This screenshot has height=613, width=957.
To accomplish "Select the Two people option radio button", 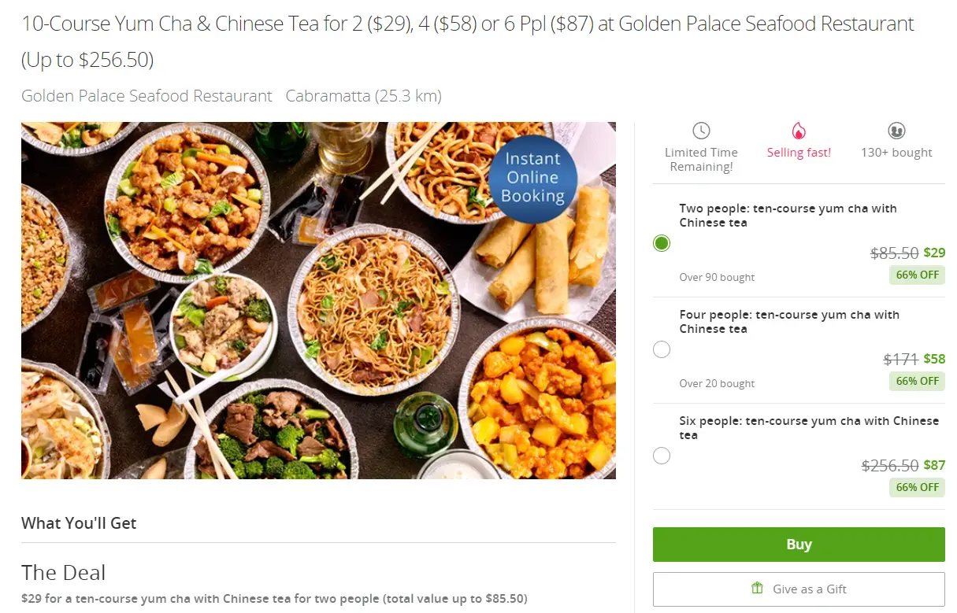I will [x=662, y=243].
